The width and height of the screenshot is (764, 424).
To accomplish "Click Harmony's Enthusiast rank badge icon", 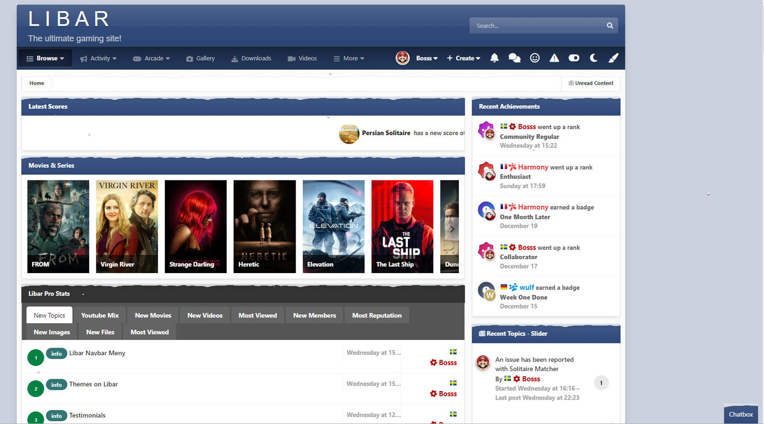I will pyautogui.click(x=486, y=170).
